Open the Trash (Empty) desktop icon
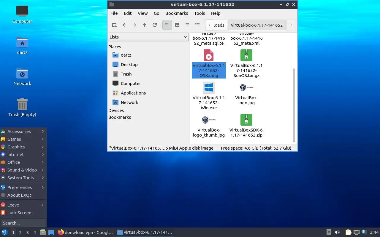Screen dimensions: 380x237 [x=22, y=108]
